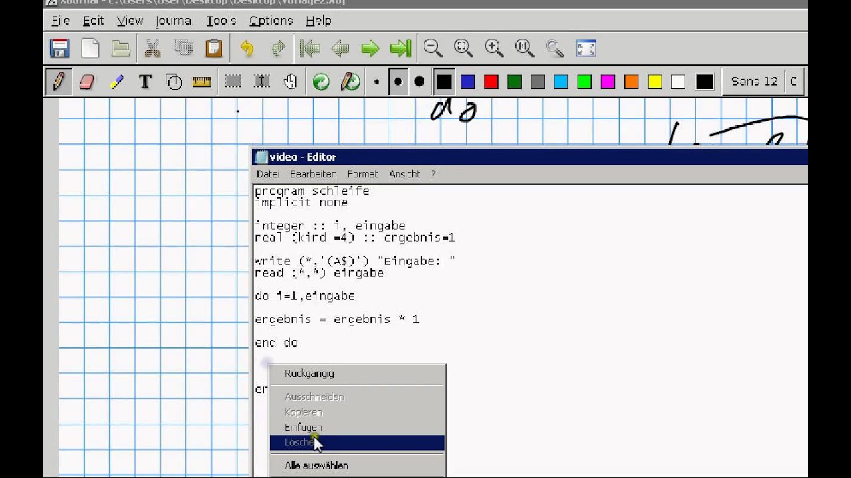Enable the Shape Recognizer tool

point(174,82)
